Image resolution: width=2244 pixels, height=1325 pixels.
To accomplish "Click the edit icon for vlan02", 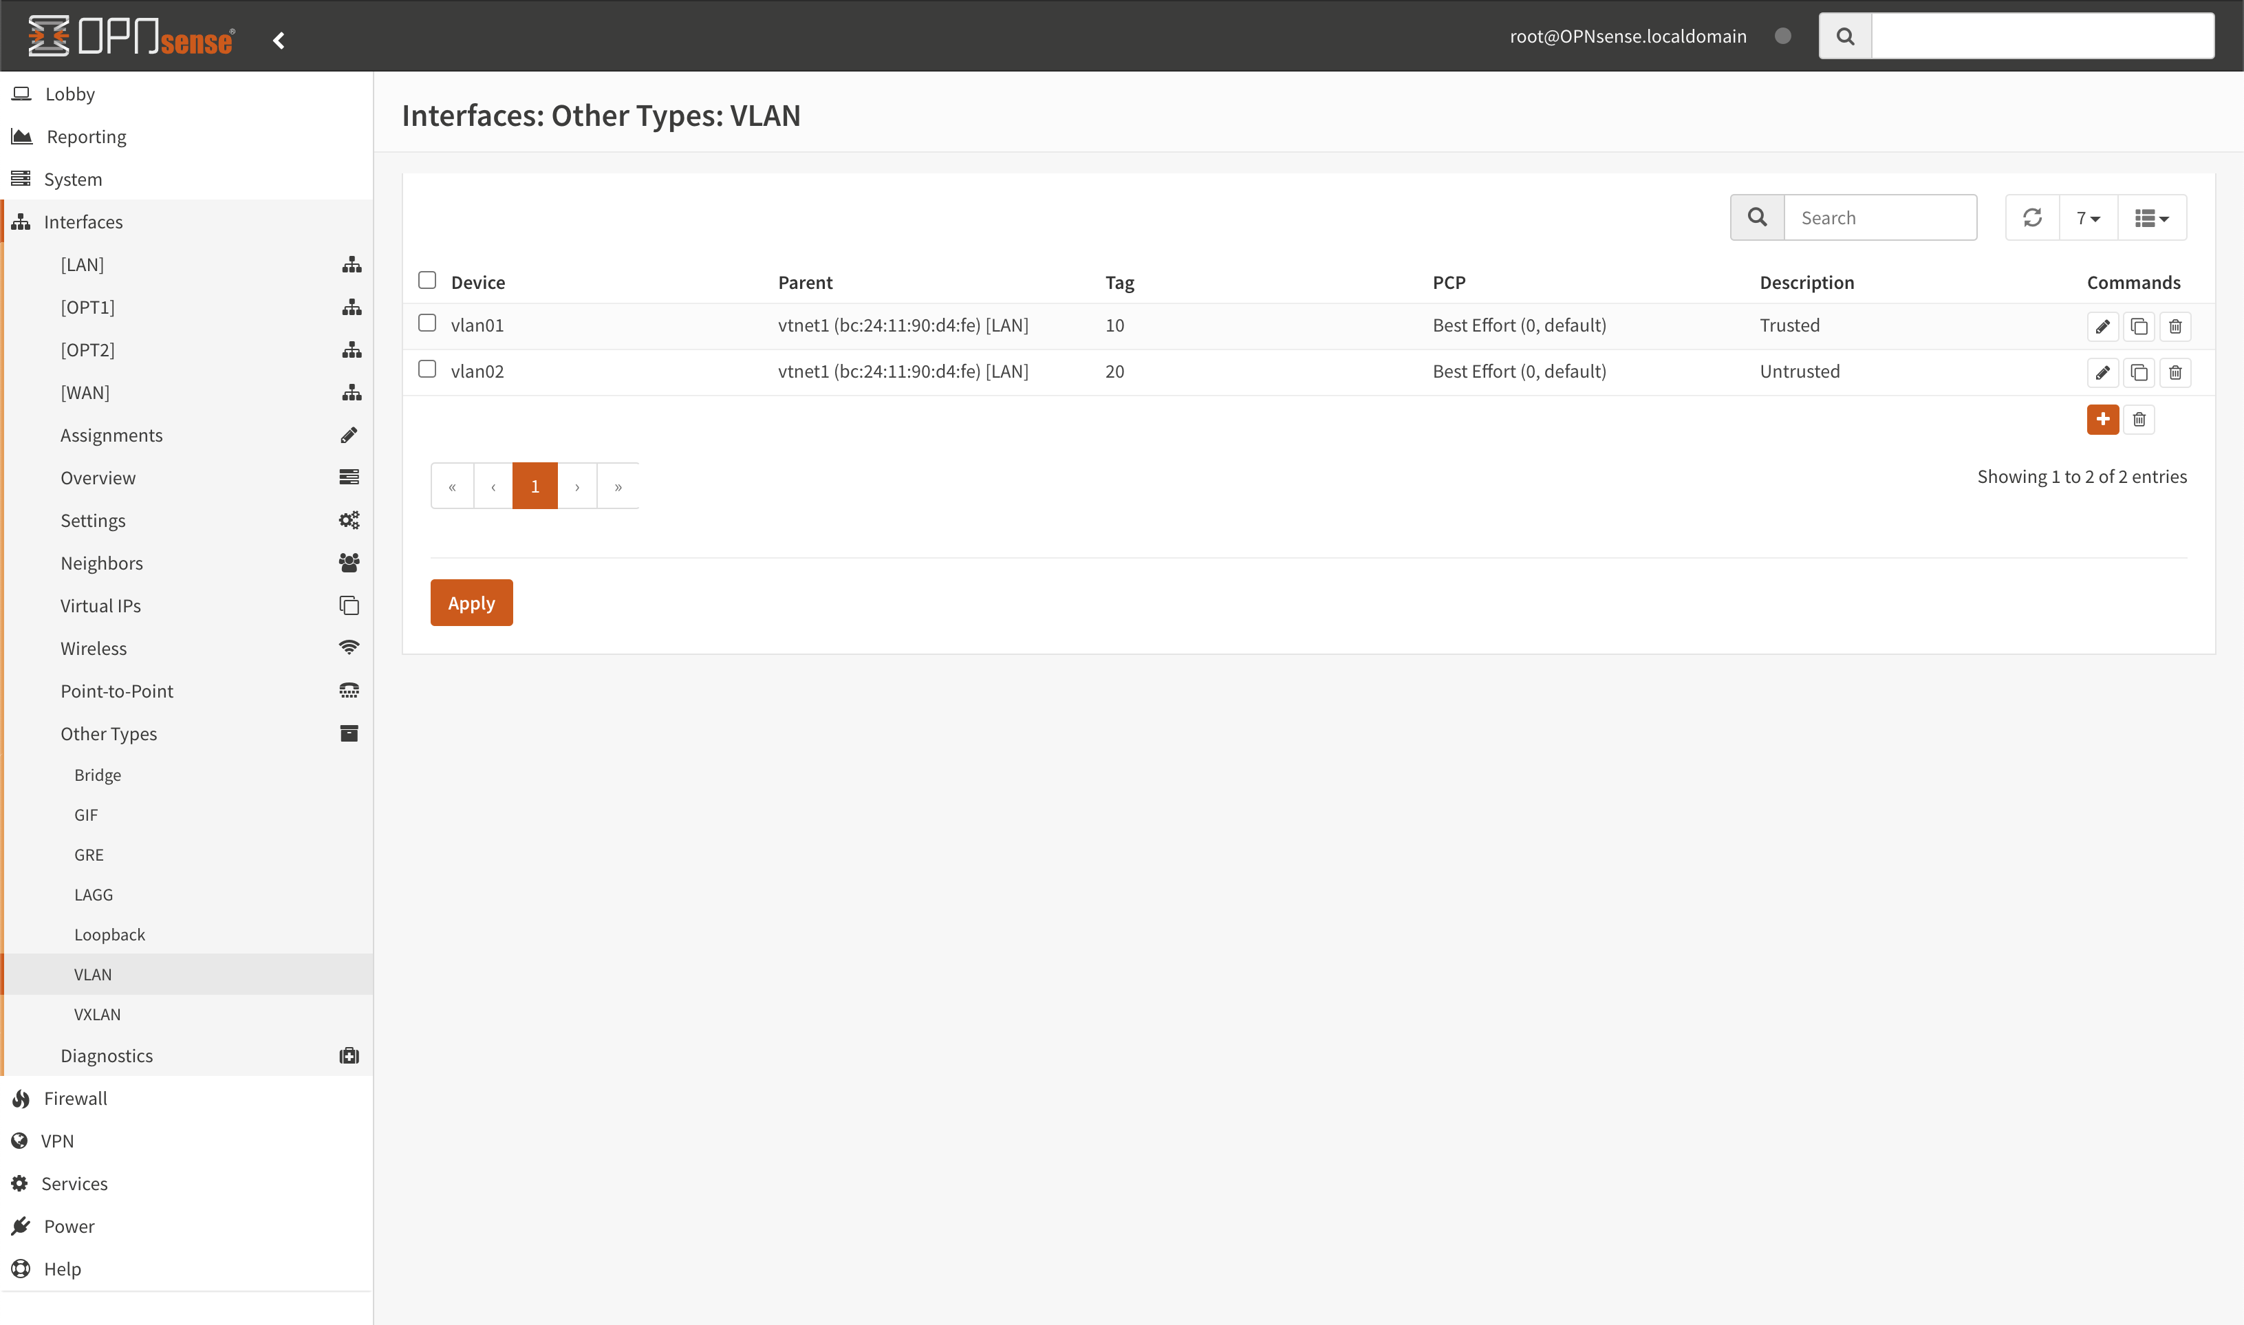I will click(x=2104, y=371).
